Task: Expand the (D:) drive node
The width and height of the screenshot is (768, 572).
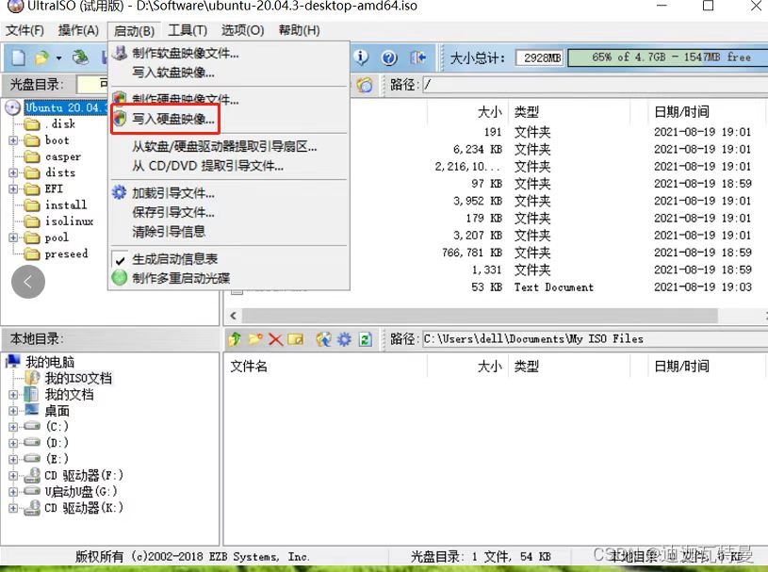Action: [13, 443]
